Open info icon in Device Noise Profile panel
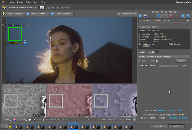The width and height of the screenshot is (192, 130). (x=188, y=16)
